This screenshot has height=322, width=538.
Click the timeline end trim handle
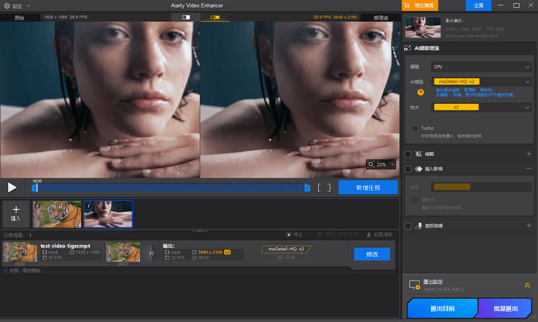307,188
